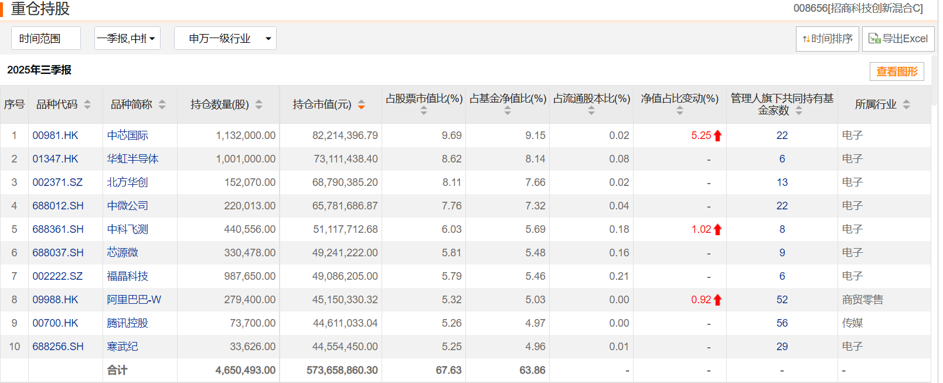Screen dimensions: 943x383
Task: Open stock code 002371.SZ link
Action: 57,182
